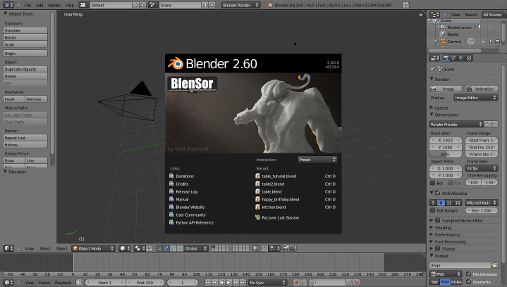507x287 pixels.
Task: Play the animation in reverse
Action: point(221,283)
